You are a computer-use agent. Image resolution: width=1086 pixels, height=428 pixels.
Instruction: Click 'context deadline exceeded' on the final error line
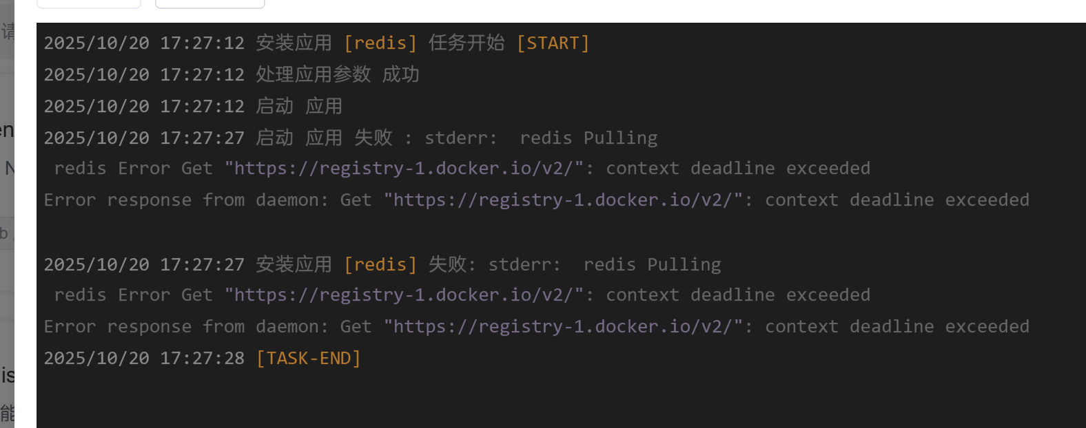point(897,327)
